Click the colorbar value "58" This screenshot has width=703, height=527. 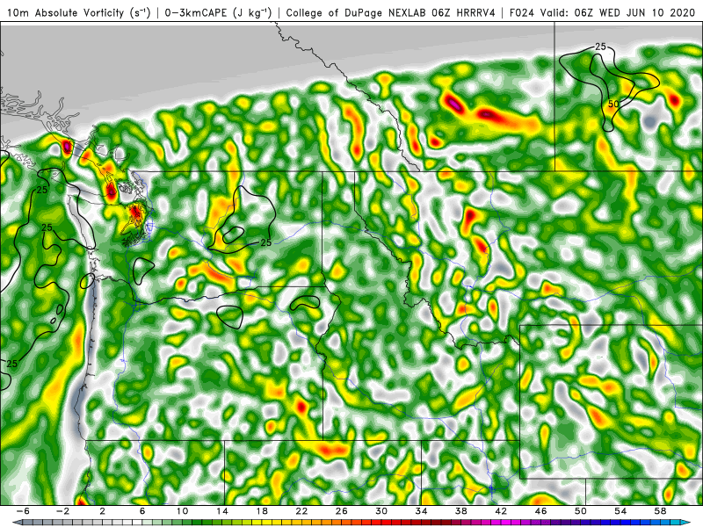click(661, 511)
